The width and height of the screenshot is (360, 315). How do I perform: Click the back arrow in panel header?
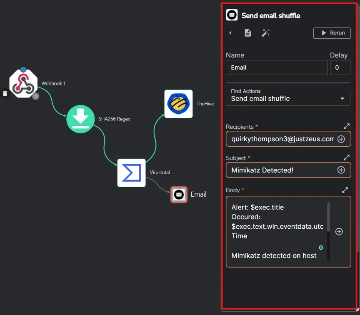pos(230,33)
